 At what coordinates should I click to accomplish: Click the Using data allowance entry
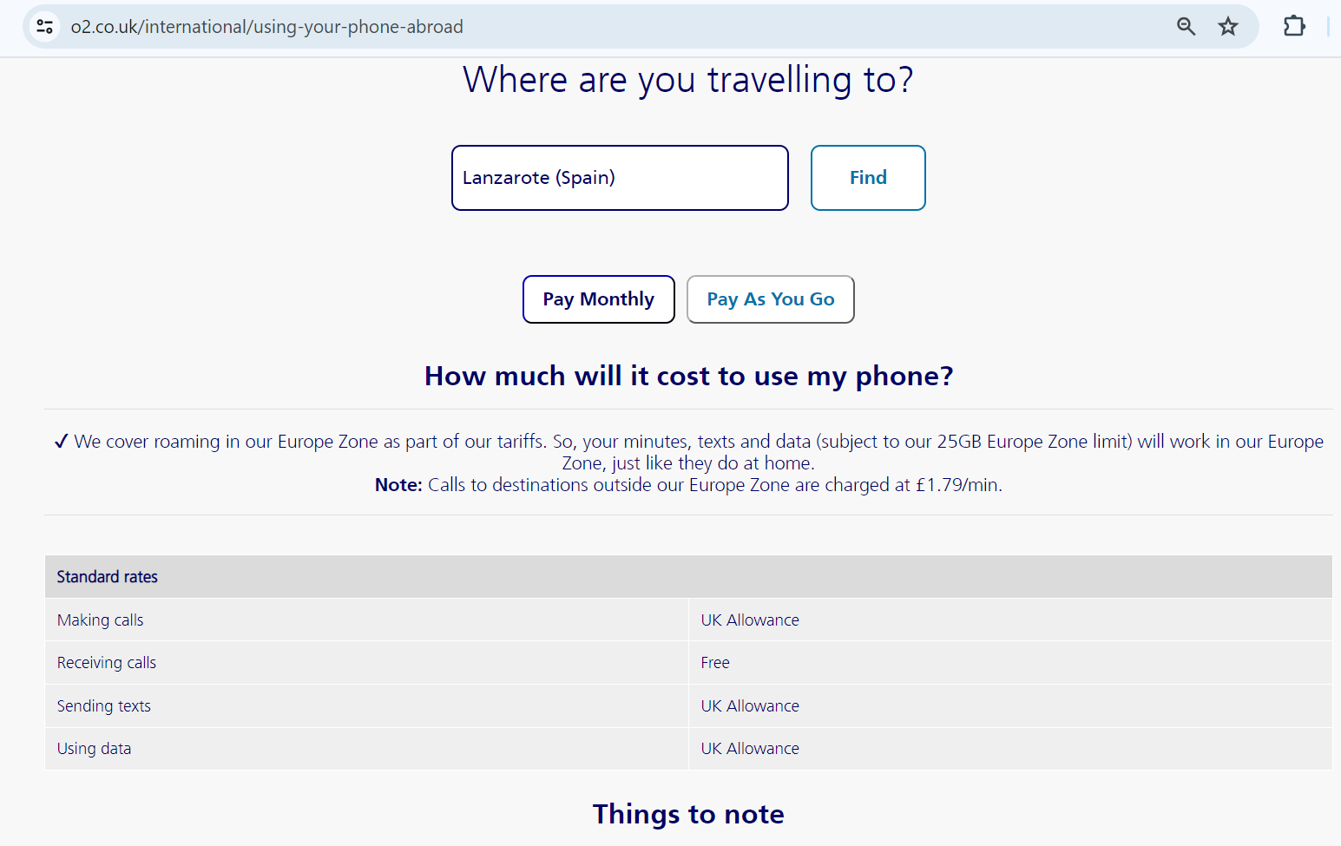tap(749, 748)
